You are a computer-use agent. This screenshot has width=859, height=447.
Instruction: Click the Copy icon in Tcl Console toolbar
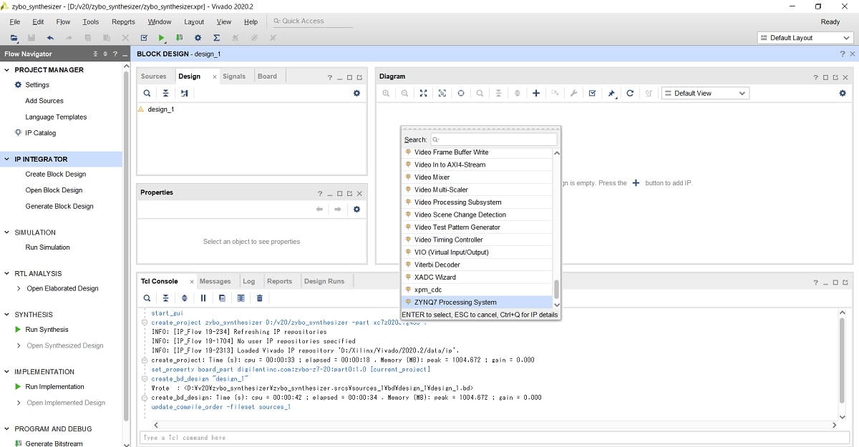pyautogui.click(x=222, y=298)
